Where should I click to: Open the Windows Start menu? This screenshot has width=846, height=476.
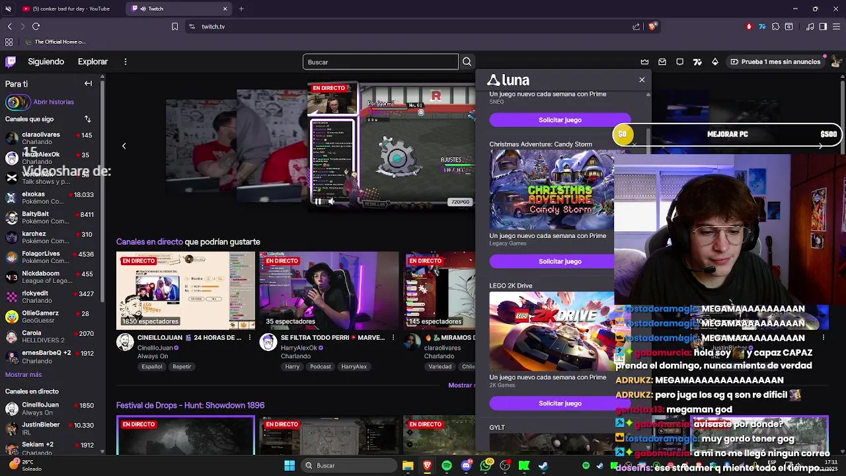[289, 465]
